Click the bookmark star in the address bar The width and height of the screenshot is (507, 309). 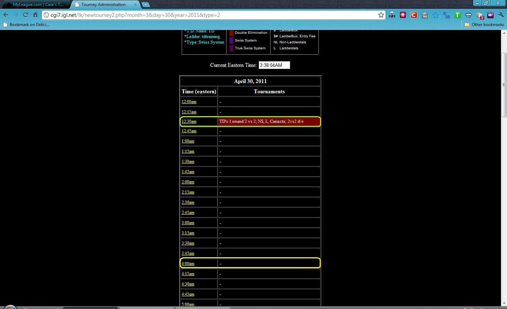[x=381, y=15]
